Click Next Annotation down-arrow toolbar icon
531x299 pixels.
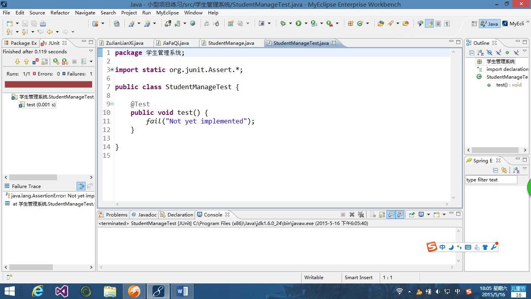(x=9, y=32)
